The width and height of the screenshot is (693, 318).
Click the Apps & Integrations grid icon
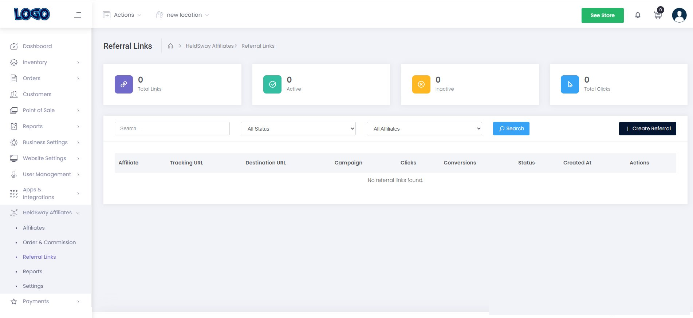point(14,194)
